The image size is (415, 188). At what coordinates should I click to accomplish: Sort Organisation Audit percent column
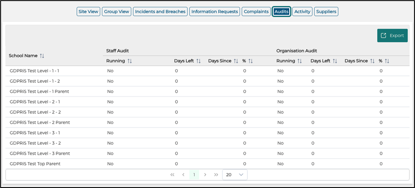tap(387, 61)
